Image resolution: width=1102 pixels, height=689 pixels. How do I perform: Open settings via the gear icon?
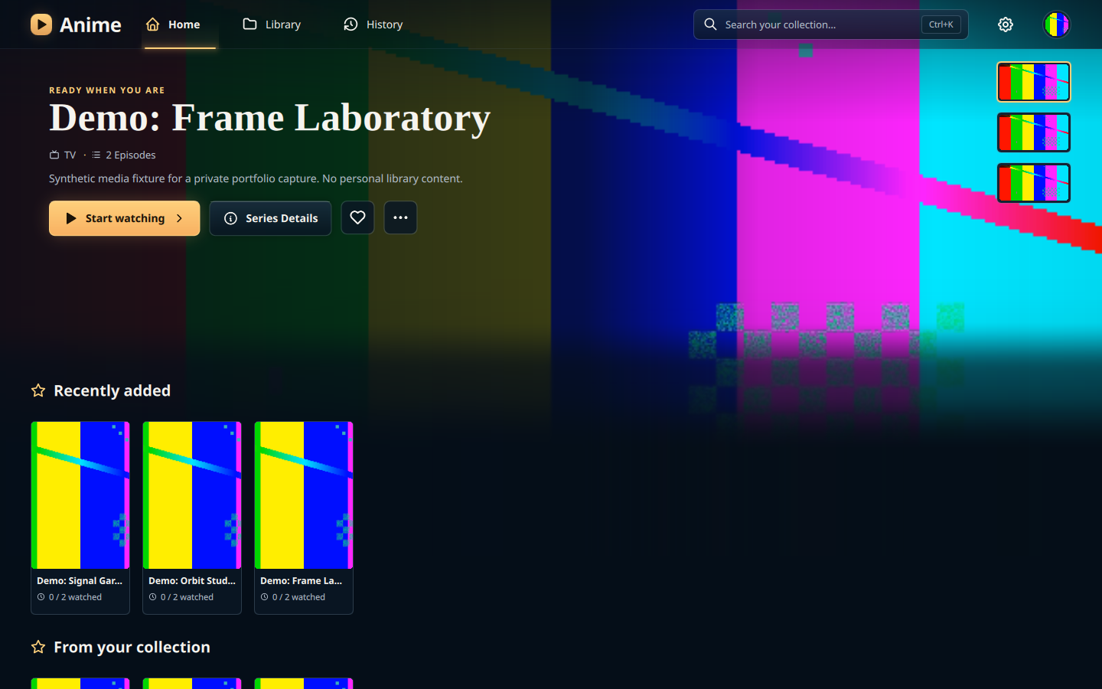[1006, 24]
